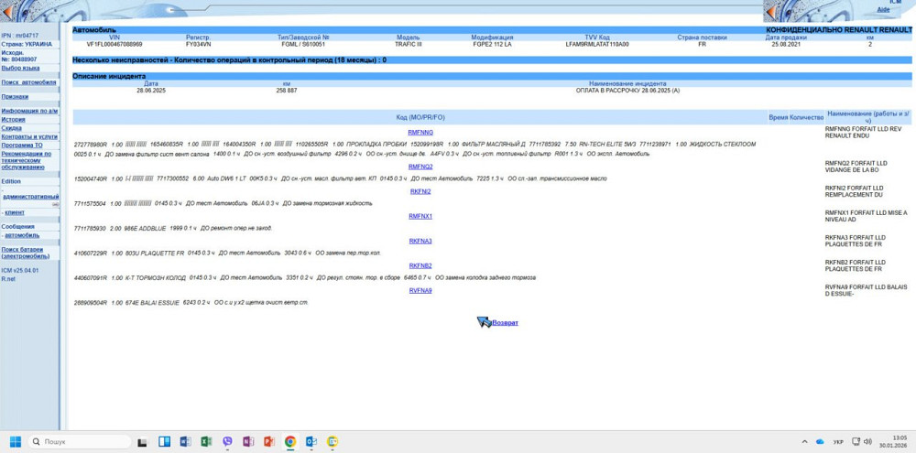
Task: Open the История sidebar item
Action: pos(13,119)
